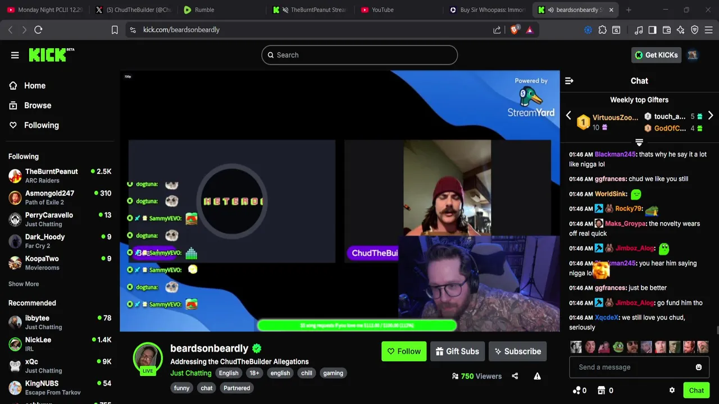Open Brave Shields lion icon
Screen dimensions: 719x404
pyautogui.click(x=514, y=30)
